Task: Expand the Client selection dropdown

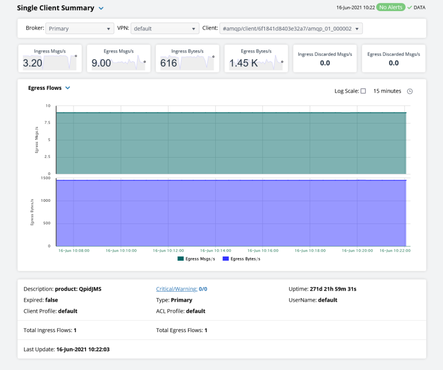Action: point(291,28)
